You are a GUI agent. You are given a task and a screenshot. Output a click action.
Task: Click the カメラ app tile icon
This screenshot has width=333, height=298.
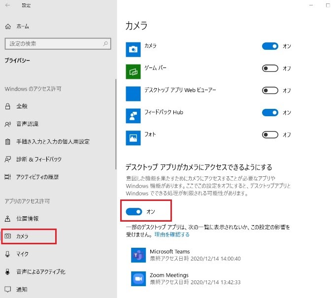133,49
